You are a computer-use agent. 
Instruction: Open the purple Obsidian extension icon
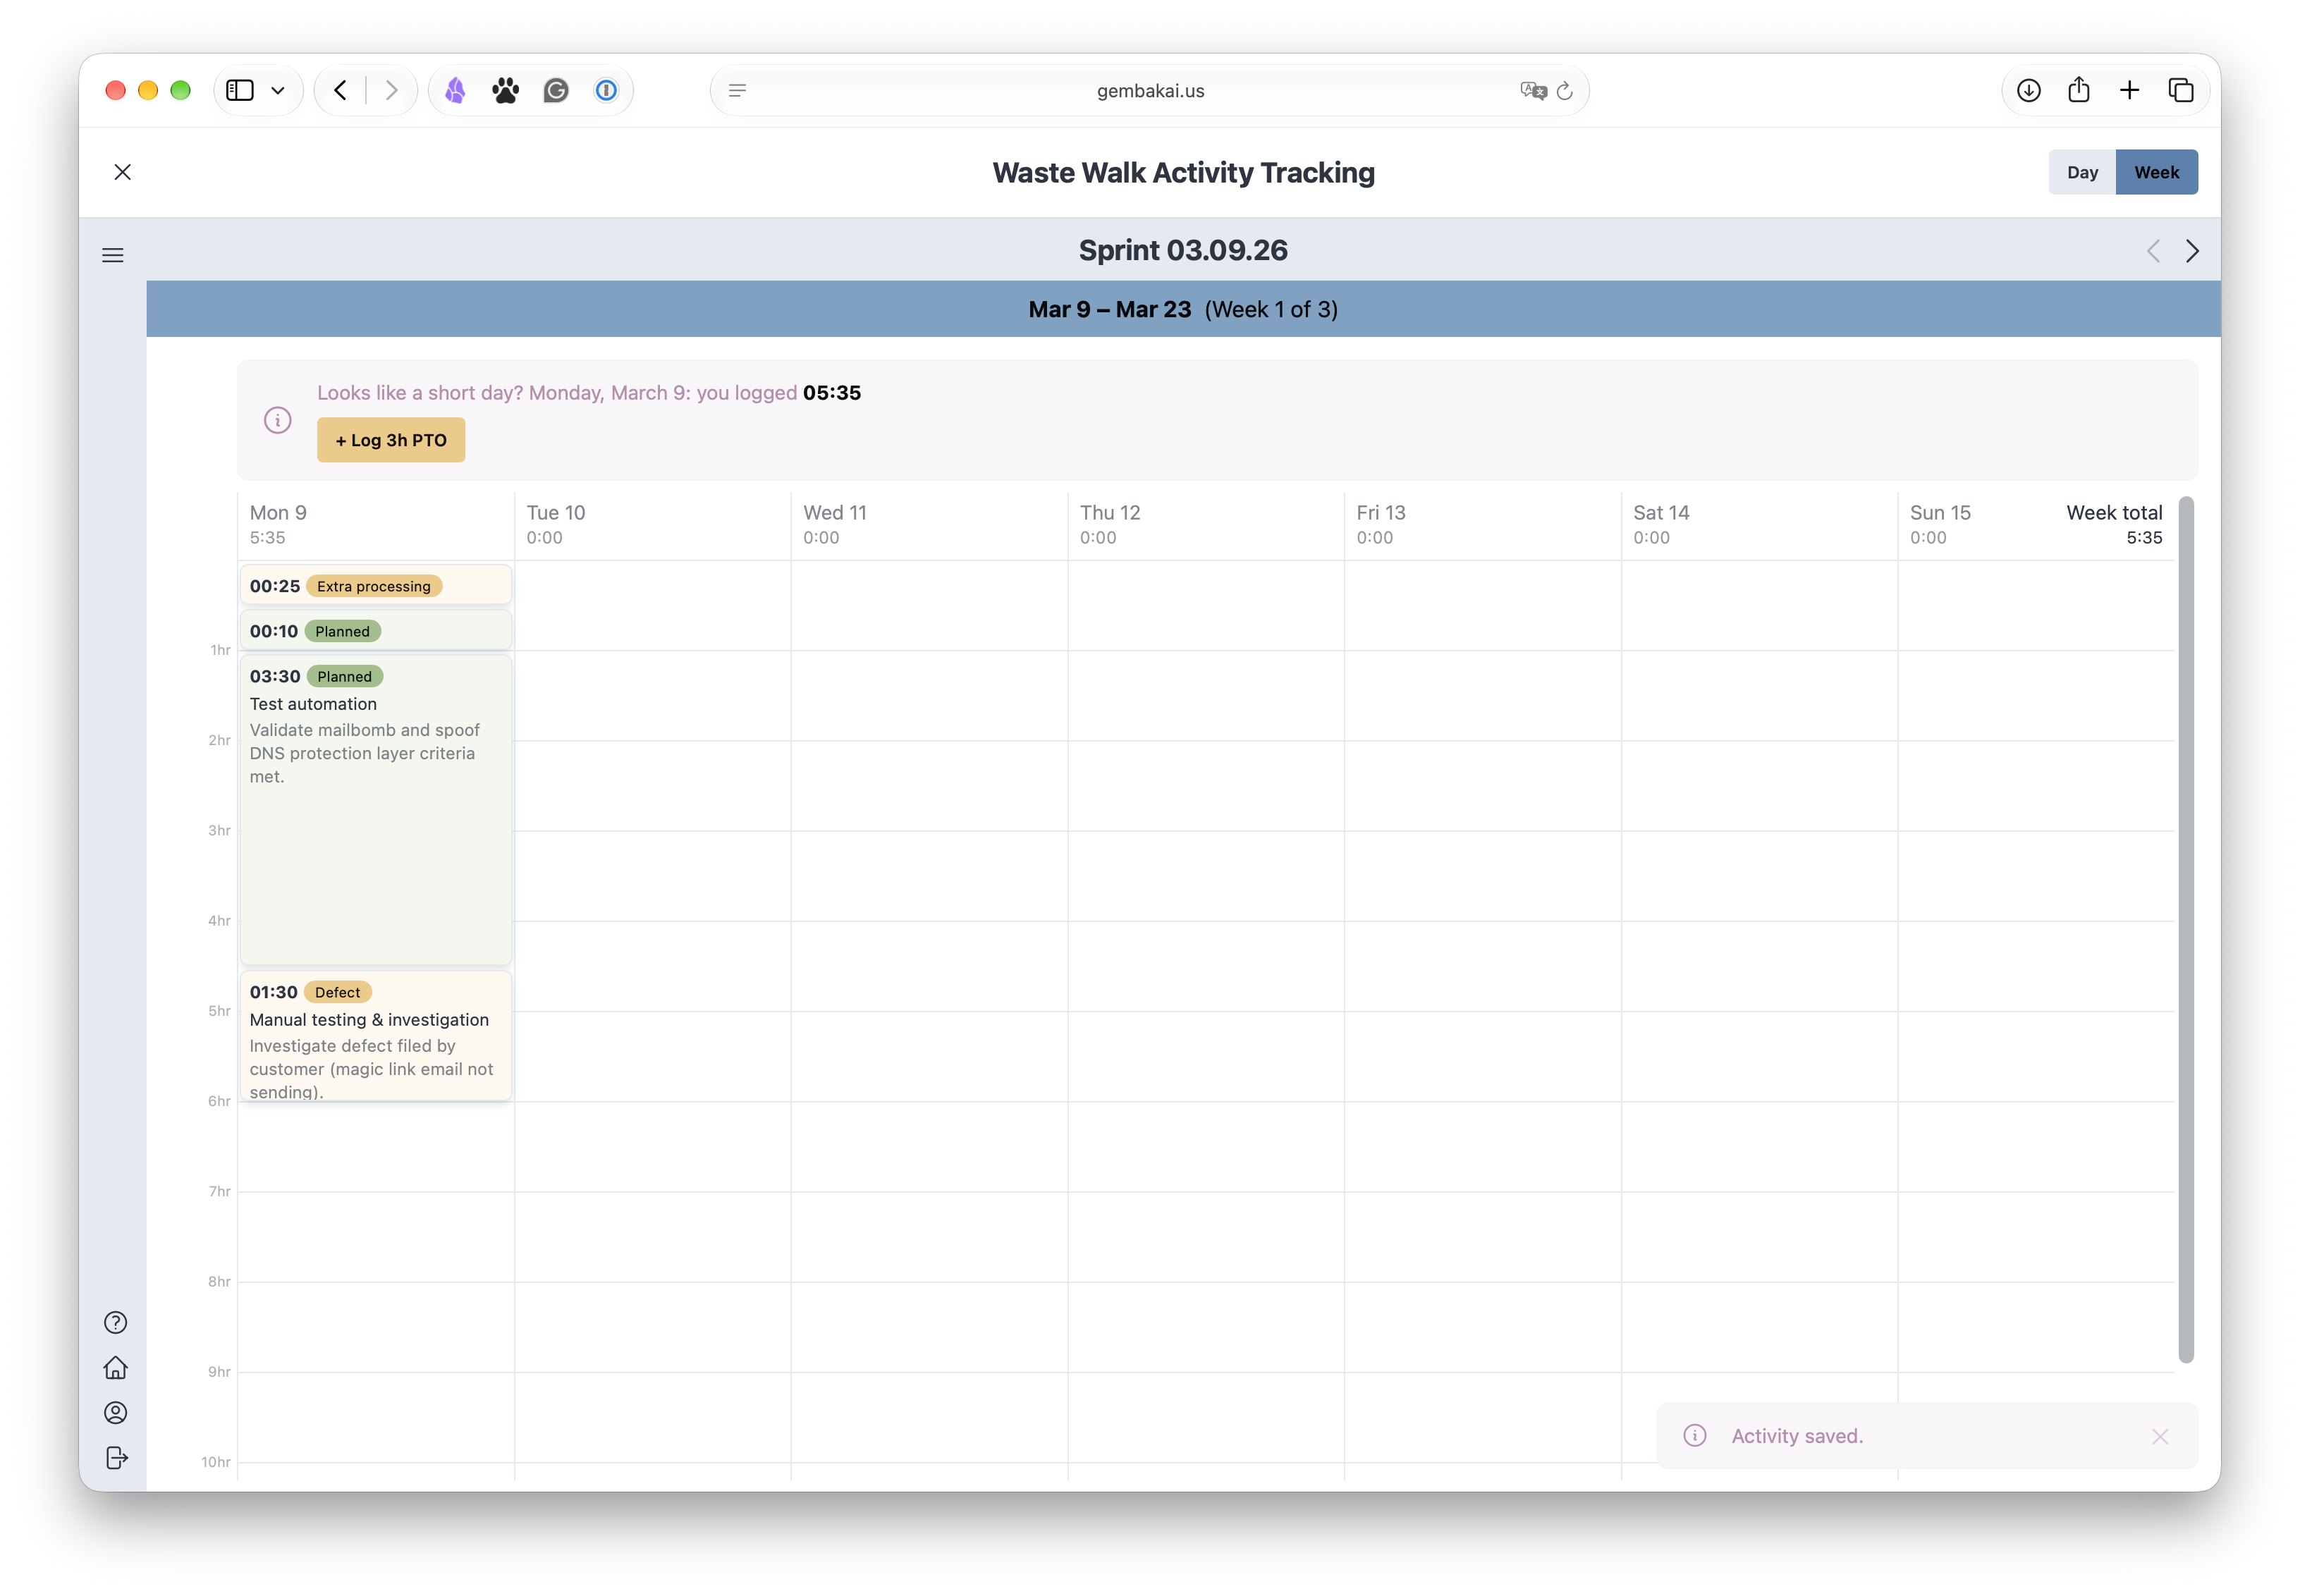tap(455, 90)
